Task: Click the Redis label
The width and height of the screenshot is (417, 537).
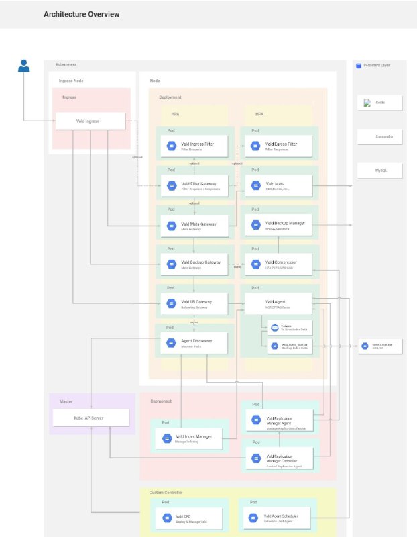Action: (380, 103)
